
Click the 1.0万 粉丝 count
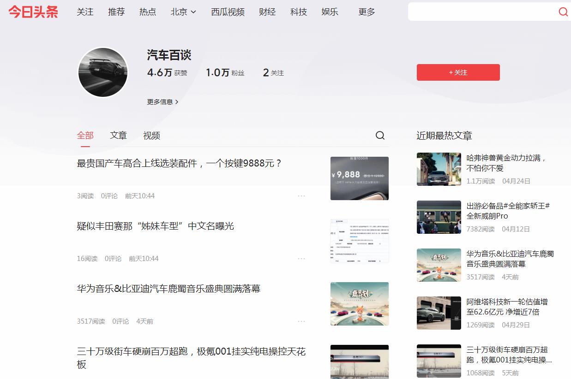coord(225,72)
